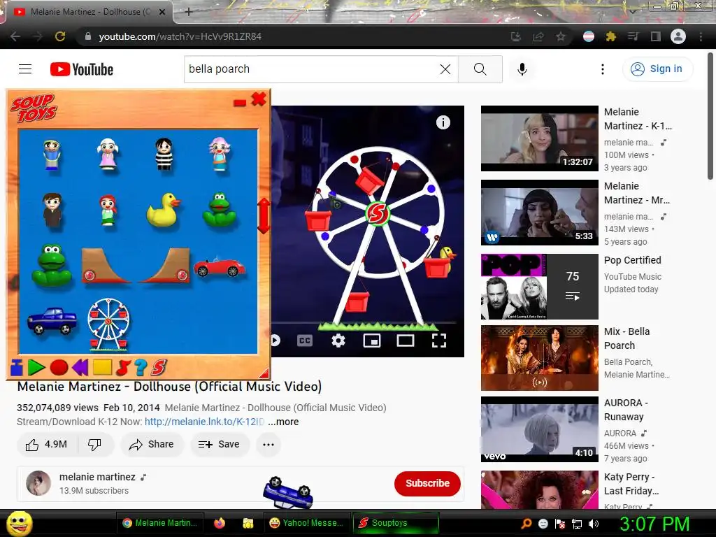Reload the page in Chrome
The height and width of the screenshot is (537, 716).
coord(60,36)
